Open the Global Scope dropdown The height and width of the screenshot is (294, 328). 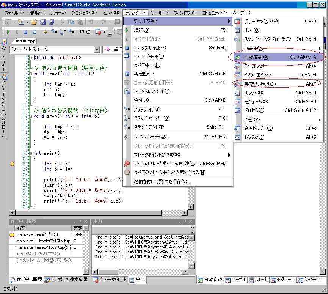point(97,50)
